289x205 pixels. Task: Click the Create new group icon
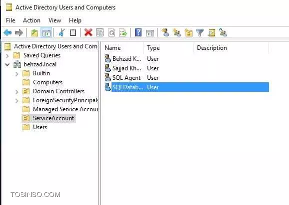tap(177, 33)
